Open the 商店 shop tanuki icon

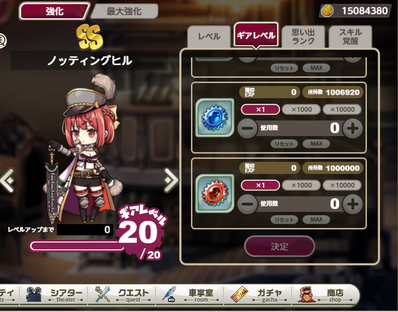click(x=307, y=295)
